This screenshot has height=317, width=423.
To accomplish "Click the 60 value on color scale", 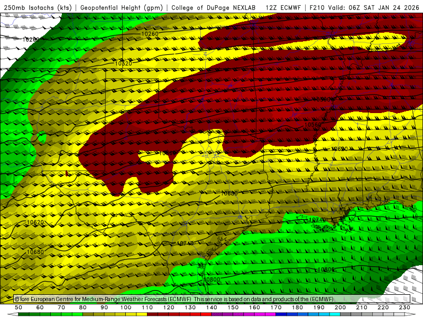I will click(x=40, y=307).
